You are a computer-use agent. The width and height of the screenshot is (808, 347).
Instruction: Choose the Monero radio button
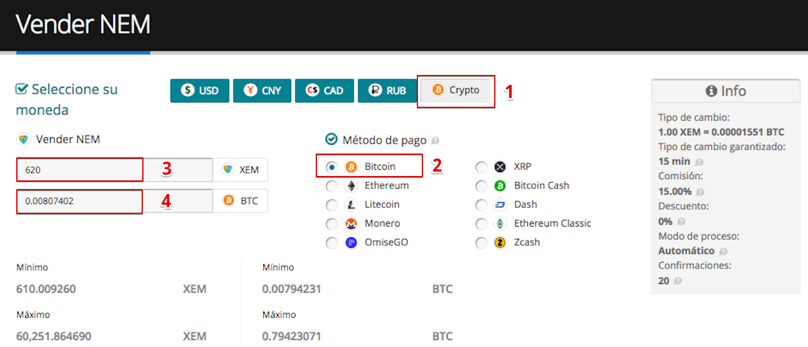pyautogui.click(x=332, y=224)
